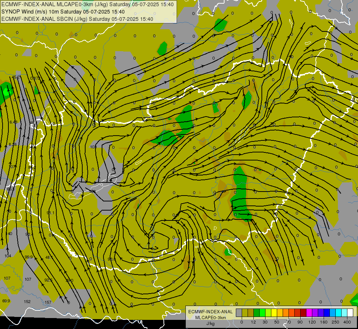The width and height of the screenshot is (358, 329).
Task: Click the MLCAPE0-3km title line
Action: (x=87, y=4)
